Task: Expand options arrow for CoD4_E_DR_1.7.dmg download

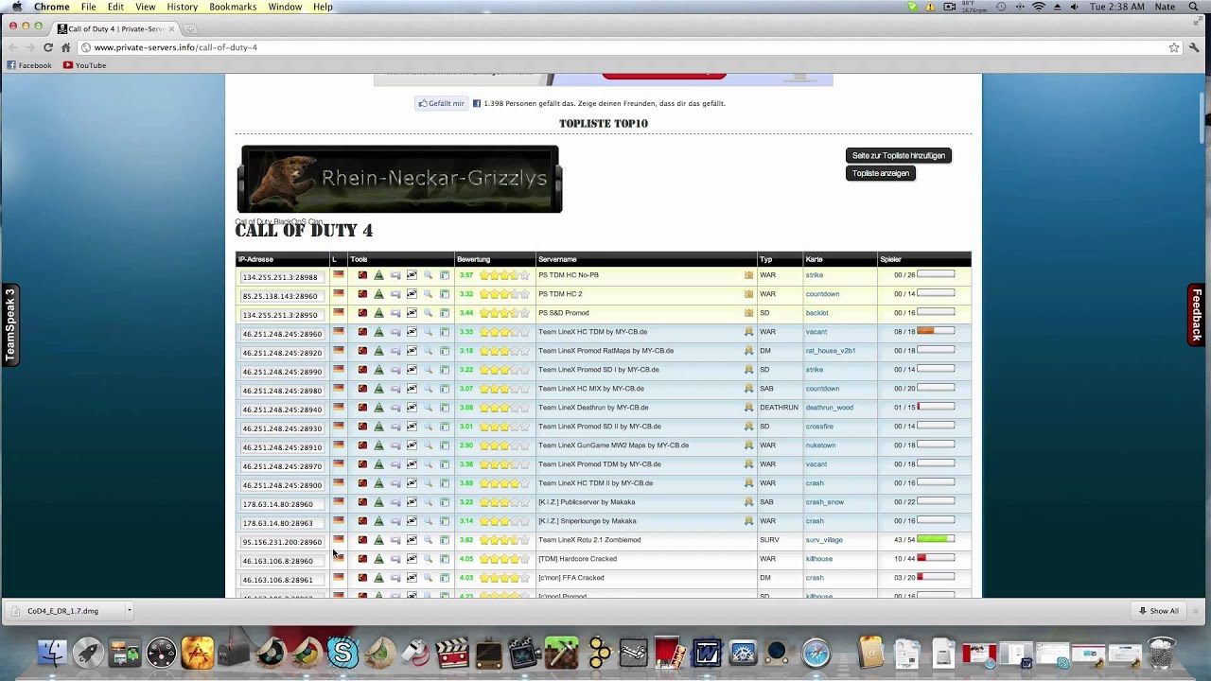Action: pos(129,611)
